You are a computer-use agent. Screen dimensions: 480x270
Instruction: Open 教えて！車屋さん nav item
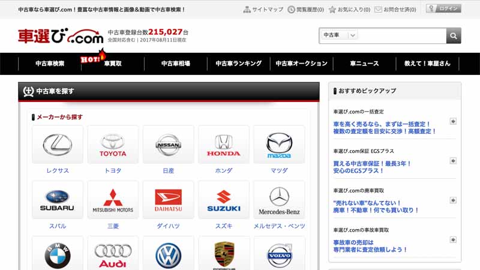pyautogui.click(x=427, y=64)
